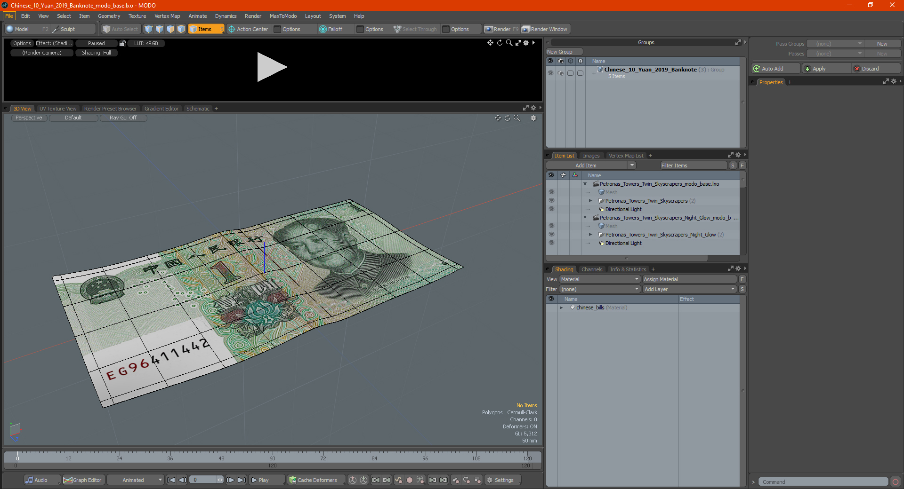904x489 pixels.
Task: Click the Command record red circle icon
Action: [896, 482]
